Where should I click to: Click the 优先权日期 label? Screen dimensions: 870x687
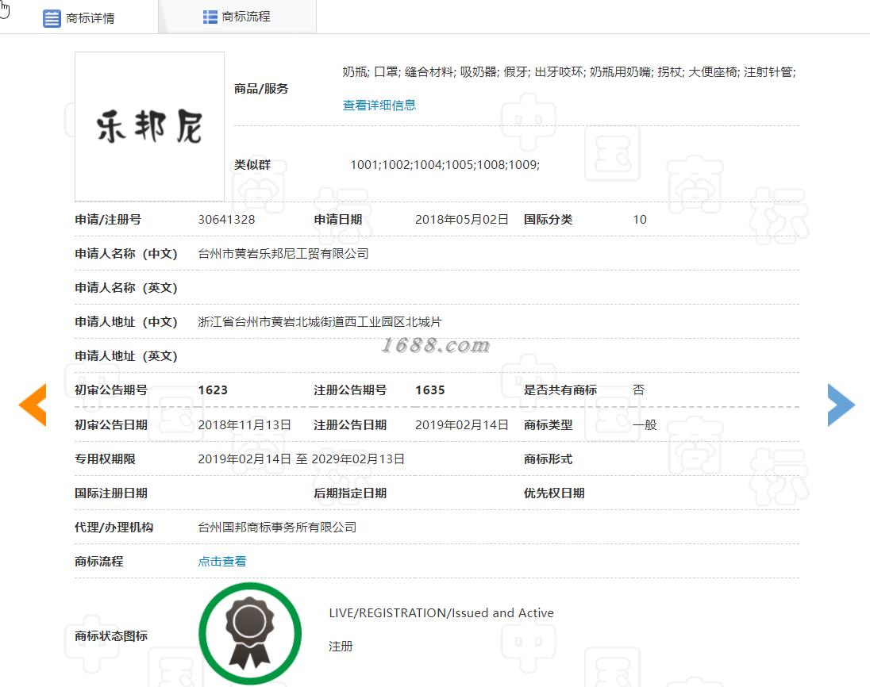[554, 493]
